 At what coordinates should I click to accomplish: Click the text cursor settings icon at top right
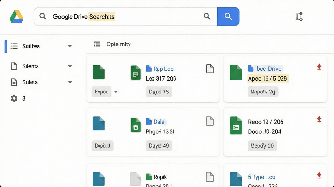299,17
